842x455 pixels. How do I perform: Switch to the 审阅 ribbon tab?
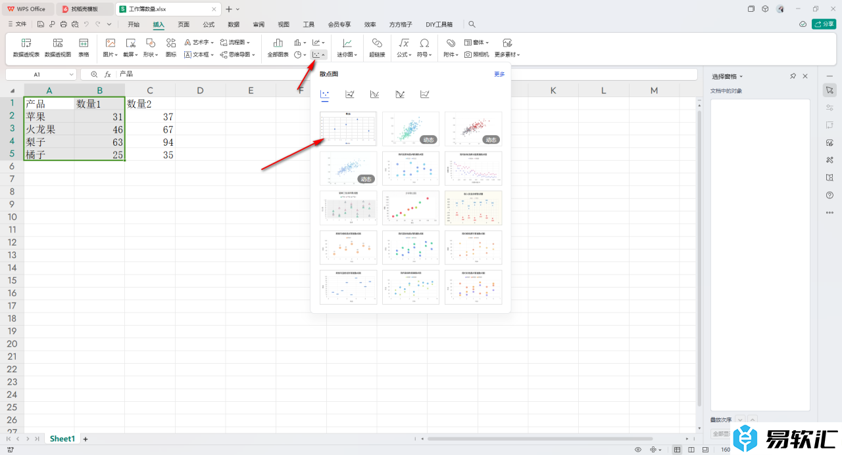pos(259,24)
